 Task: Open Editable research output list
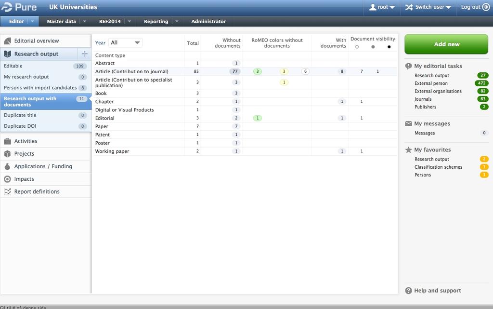point(46,66)
